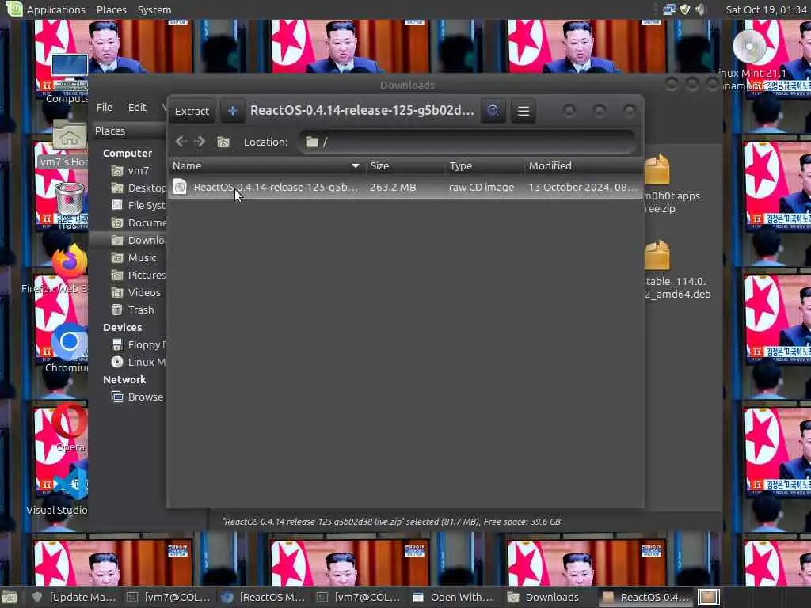Switch to ReactOS M... browser taskbar item
This screenshot has width=811, height=608.
263,597
